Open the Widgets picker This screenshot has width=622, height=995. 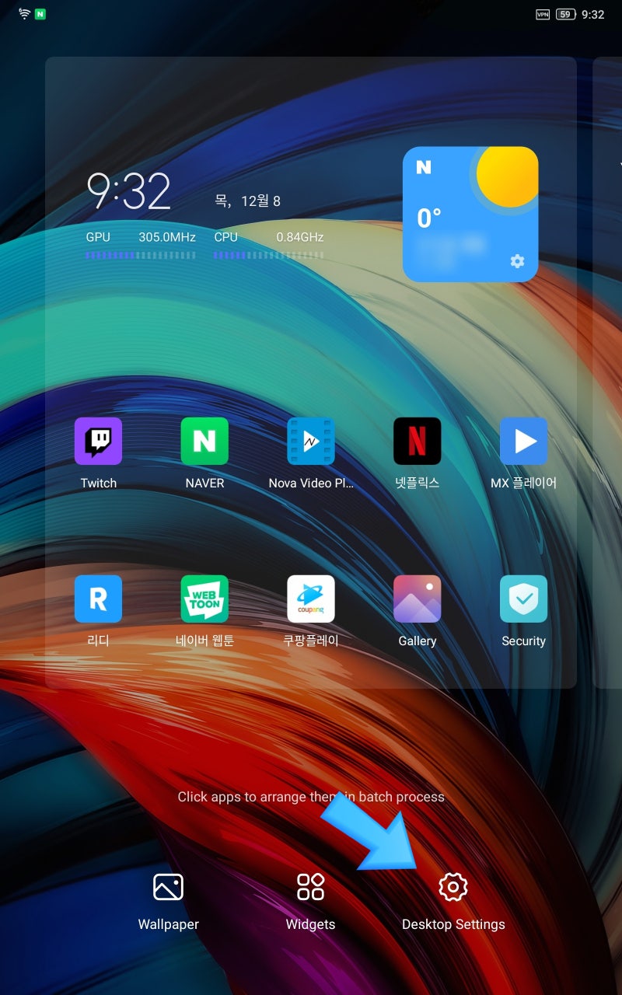(310, 902)
